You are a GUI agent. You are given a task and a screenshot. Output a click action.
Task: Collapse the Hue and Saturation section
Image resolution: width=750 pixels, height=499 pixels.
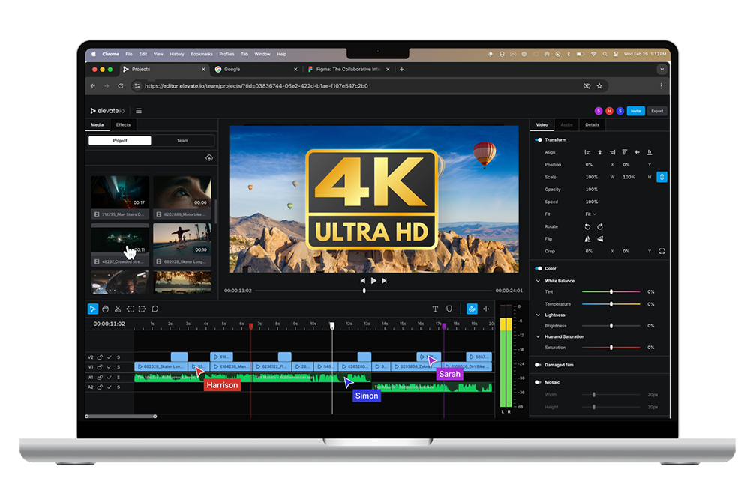(538, 336)
